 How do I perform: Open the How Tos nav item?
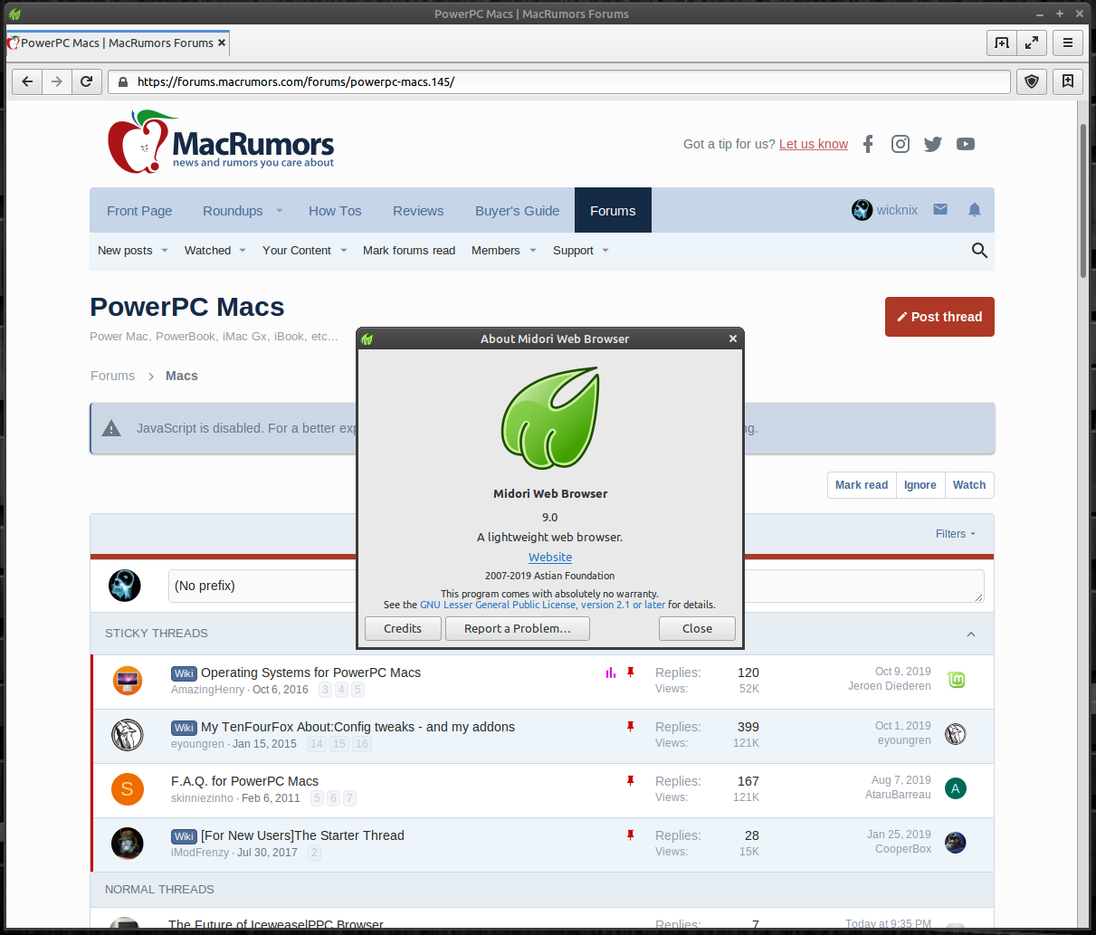click(x=335, y=211)
